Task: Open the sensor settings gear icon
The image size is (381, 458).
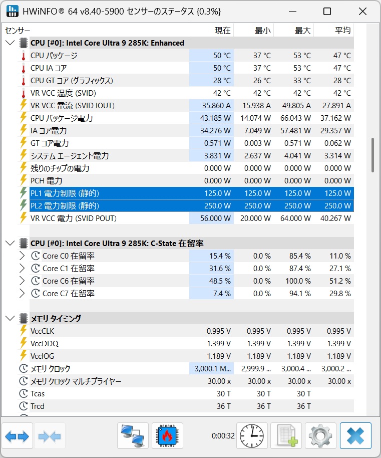Action: [x=320, y=435]
